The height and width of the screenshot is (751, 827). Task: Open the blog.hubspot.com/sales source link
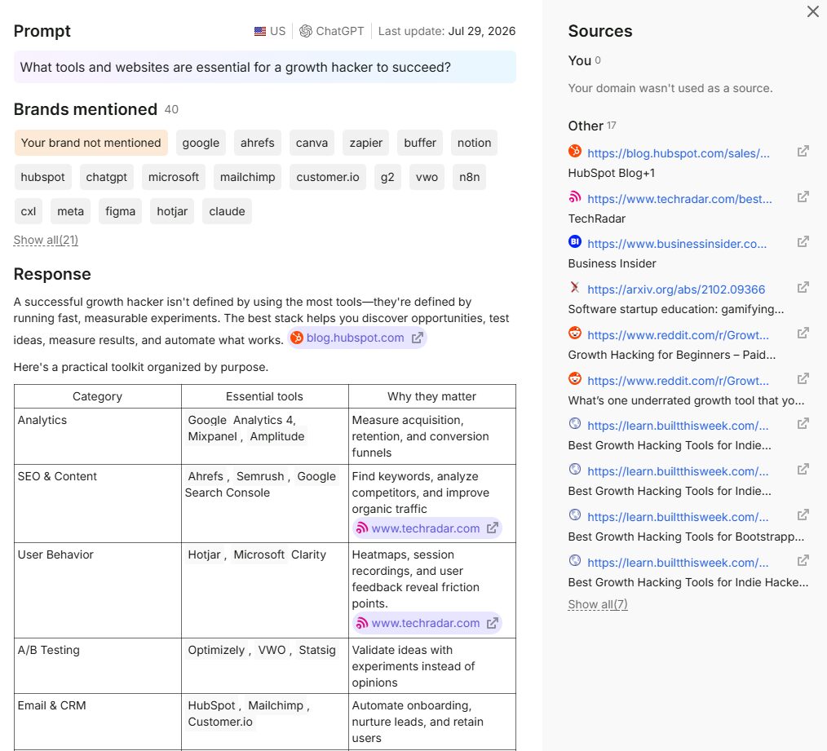pos(679,153)
